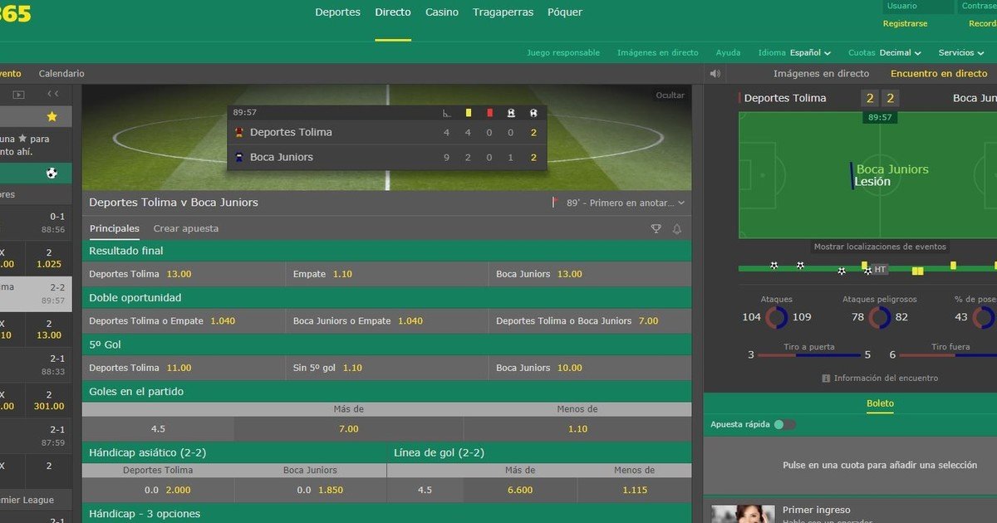Image resolution: width=997 pixels, height=523 pixels.
Task: Collapse sidebar with double chevron icon
Action: [x=52, y=95]
